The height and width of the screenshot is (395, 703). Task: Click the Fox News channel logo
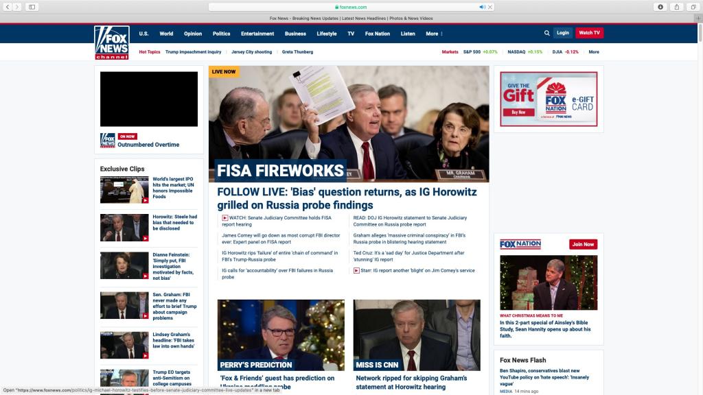[x=112, y=43]
